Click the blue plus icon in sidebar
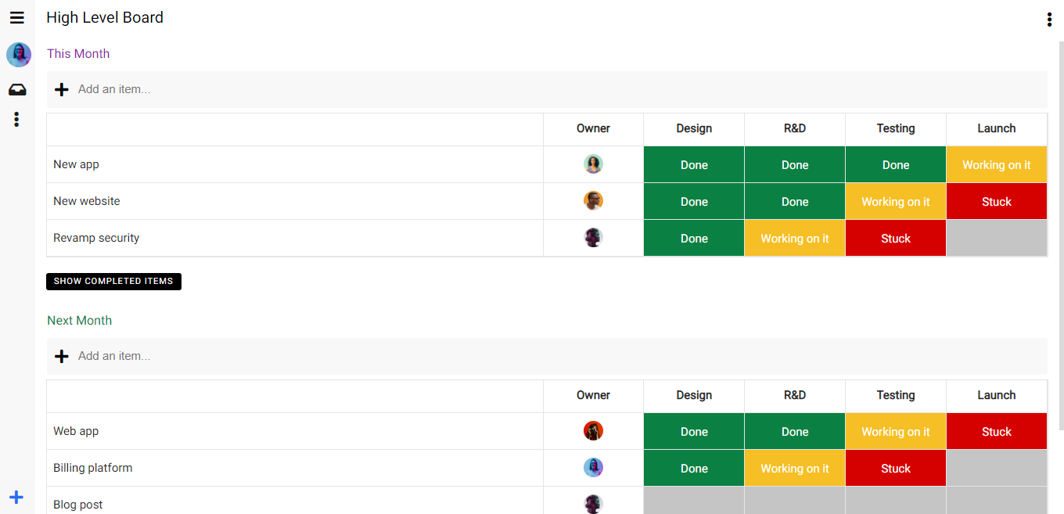Screen dimensions: 1064x514 pos(16,497)
